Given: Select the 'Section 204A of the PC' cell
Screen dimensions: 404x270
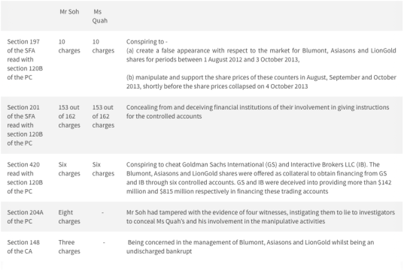Looking at the screenshot, I should click(x=26, y=217).
